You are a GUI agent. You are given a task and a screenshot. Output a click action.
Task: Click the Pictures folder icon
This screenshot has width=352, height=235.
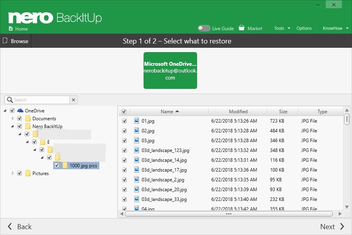coord(28,173)
